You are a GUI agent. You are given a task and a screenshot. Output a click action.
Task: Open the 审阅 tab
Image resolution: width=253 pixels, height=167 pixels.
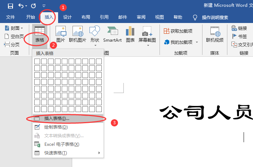coord(141,17)
